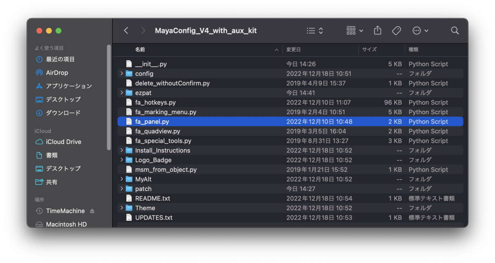Expand the Install_Instructions folder arrow
Screen dimensions: 495x263
(122, 150)
